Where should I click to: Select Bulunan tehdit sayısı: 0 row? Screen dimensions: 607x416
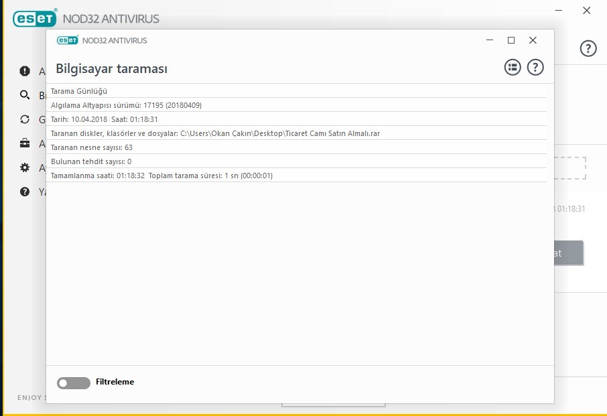[296, 161]
